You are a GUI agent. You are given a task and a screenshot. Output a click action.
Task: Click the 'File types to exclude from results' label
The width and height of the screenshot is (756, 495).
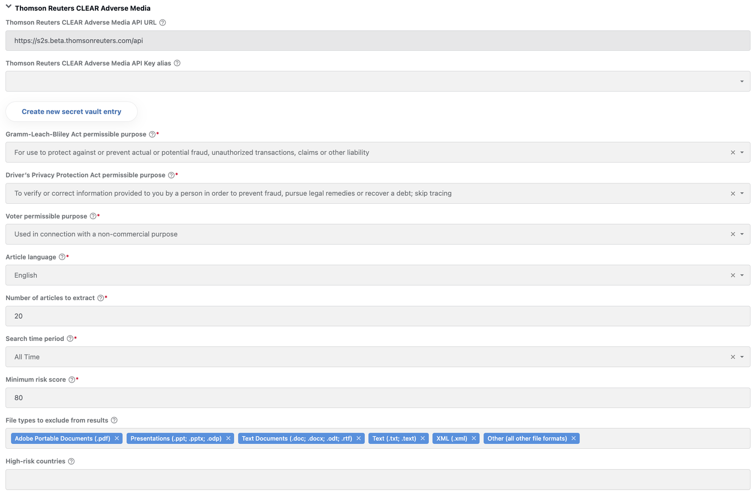click(57, 420)
